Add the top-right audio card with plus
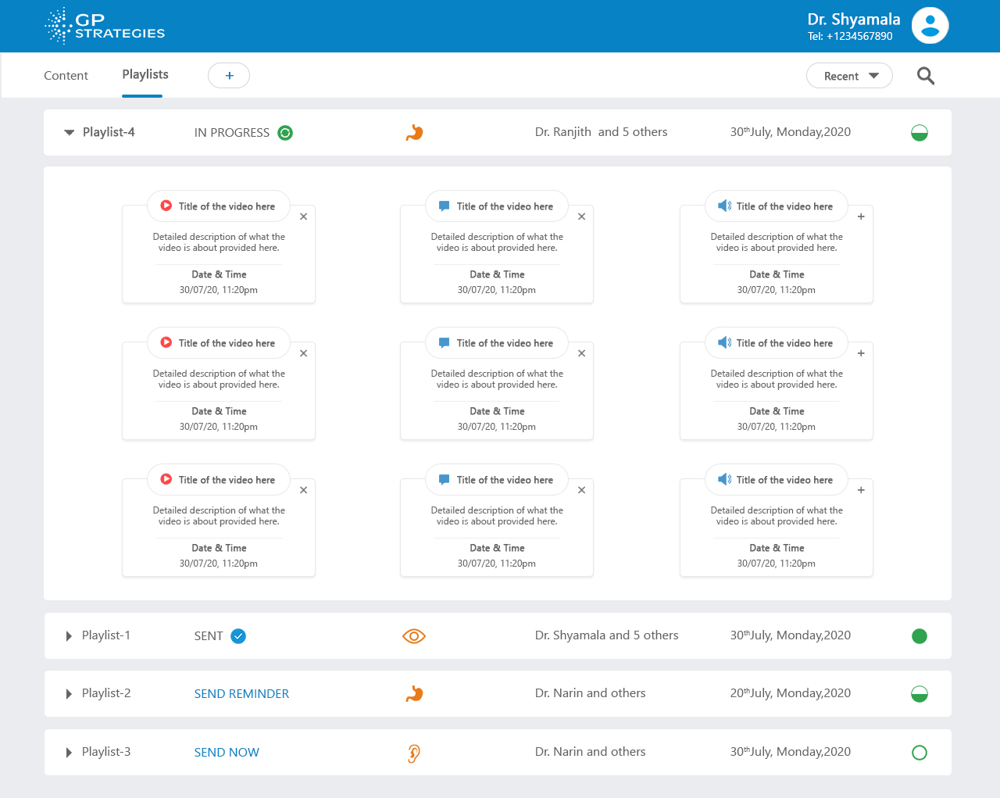The image size is (1000, 798). tap(861, 216)
